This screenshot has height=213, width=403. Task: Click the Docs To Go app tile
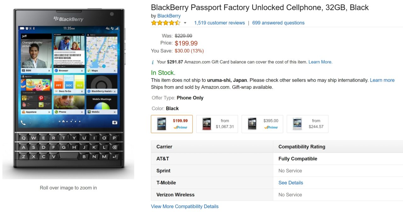69,84
